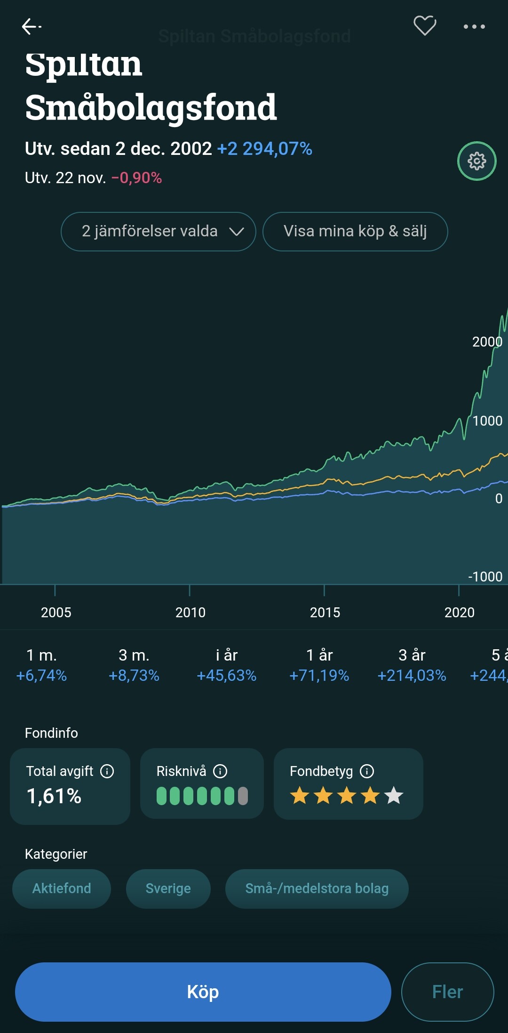Screen dimensions: 508x1033
Task: Toggle 'Visa mina köp & sälj'
Action: [355, 231]
